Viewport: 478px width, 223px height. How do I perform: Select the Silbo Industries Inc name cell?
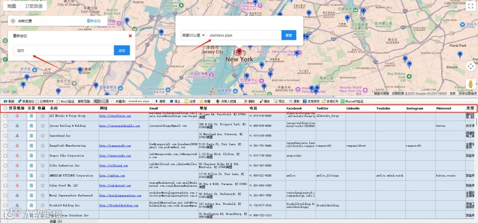coord(74,166)
